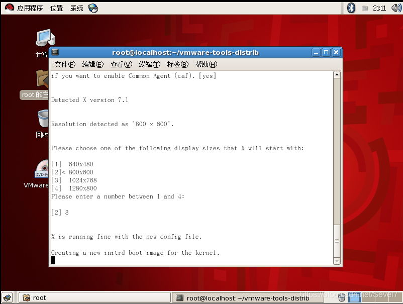Maximize the terminal window

(x=326, y=52)
